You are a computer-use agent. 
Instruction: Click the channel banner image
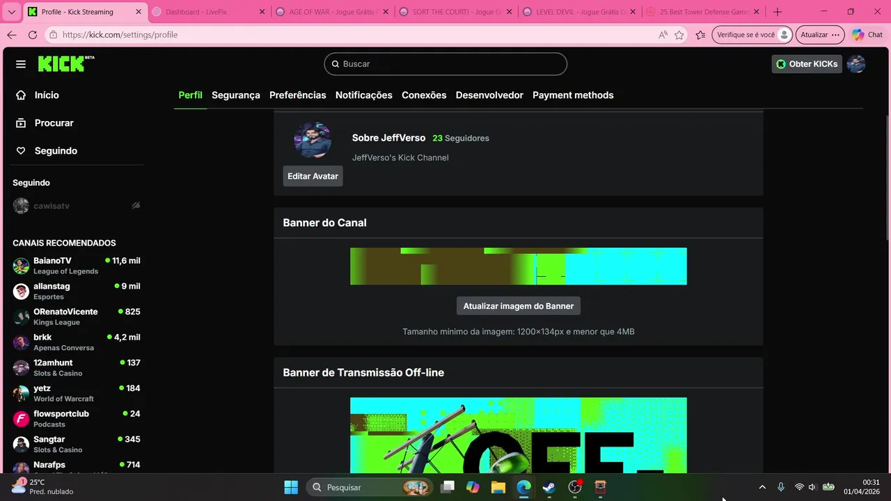click(519, 267)
